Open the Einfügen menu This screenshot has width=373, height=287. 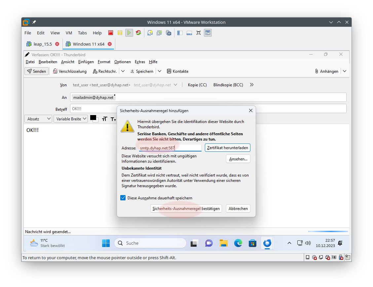[x=86, y=61]
